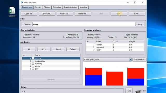Click the OK status text

[24, 91]
